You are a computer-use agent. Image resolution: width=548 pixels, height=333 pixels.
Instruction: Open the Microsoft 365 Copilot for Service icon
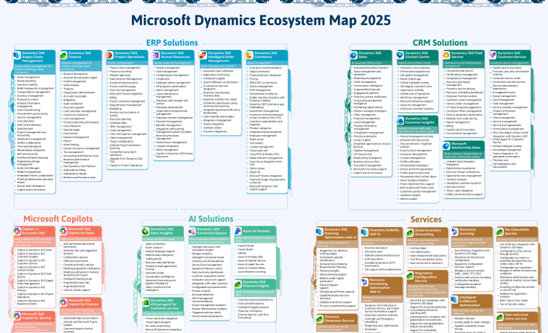click(17, 316)
